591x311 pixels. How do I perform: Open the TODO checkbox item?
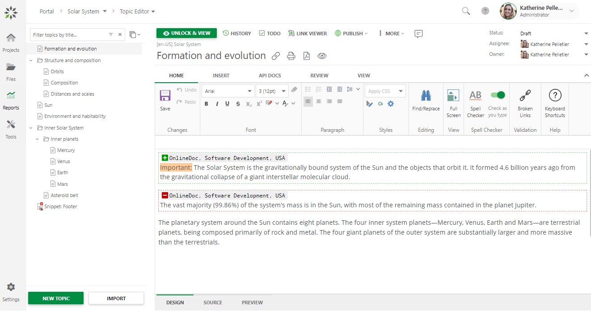pyautogui.click(x=270, y=34)
